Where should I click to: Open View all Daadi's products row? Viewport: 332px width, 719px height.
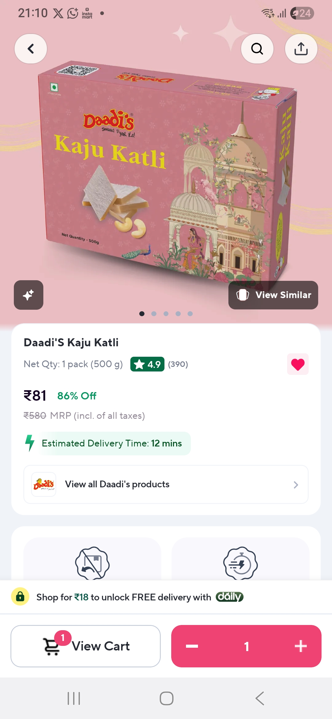point(166,484)
